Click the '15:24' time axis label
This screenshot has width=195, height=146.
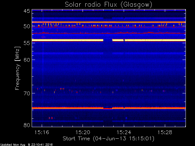pos(124,132)
